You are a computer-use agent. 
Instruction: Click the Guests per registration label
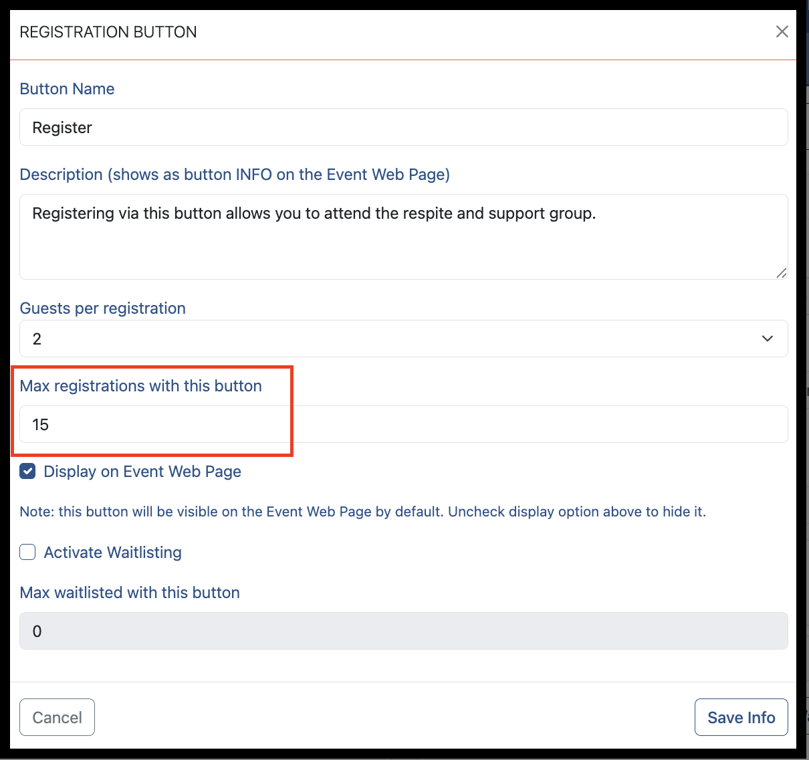coord(103,308)
